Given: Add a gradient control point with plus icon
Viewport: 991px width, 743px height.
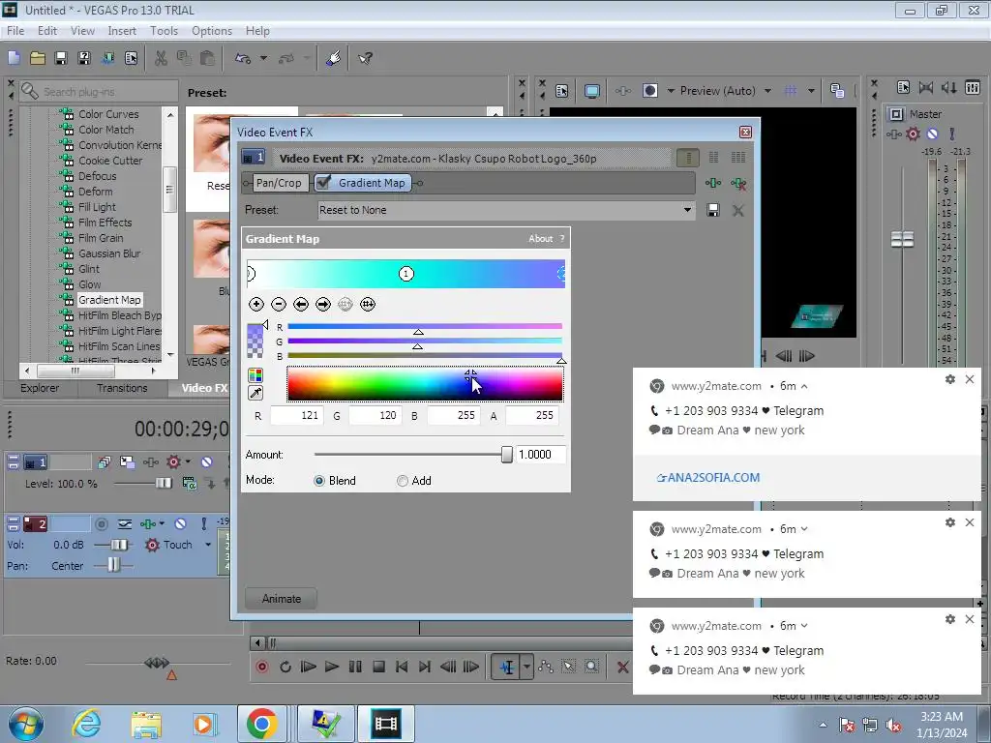Looking at the screenshot, I should [255, 305].
